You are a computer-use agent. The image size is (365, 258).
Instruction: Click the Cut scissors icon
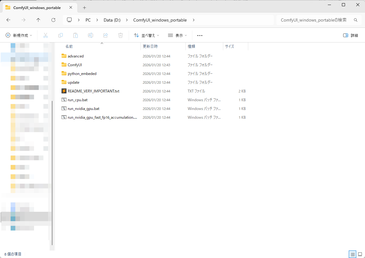tap(45, 35)
